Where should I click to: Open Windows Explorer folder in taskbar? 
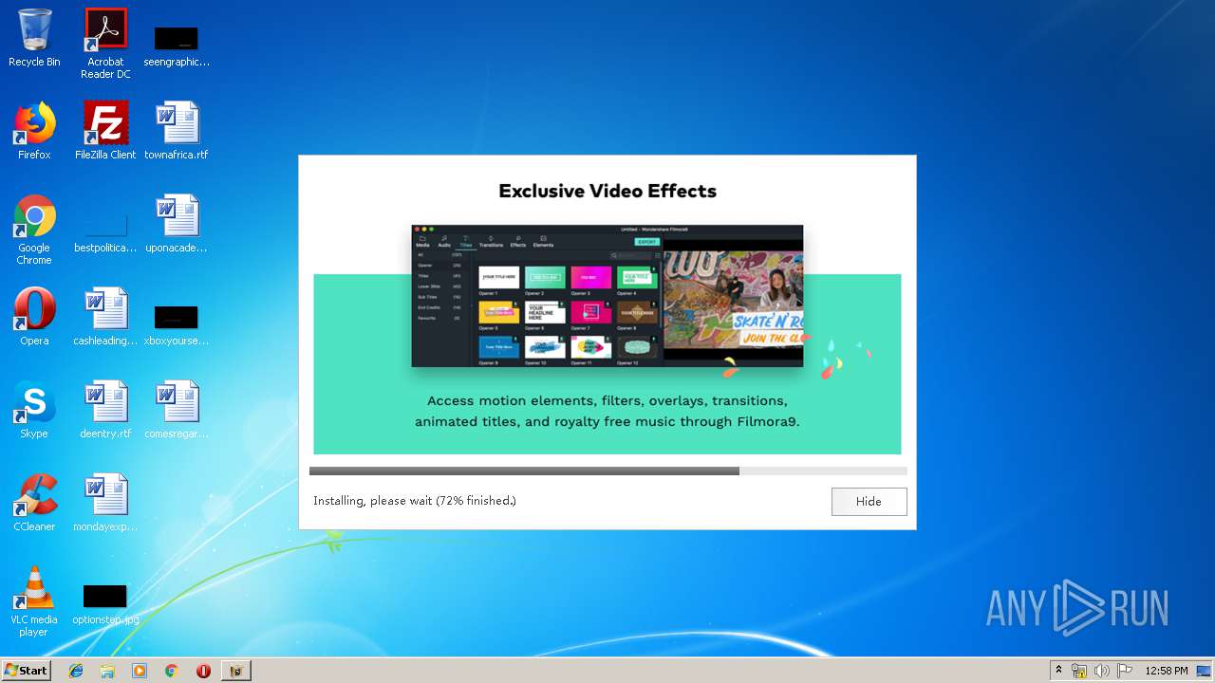(x=107, y=671)
